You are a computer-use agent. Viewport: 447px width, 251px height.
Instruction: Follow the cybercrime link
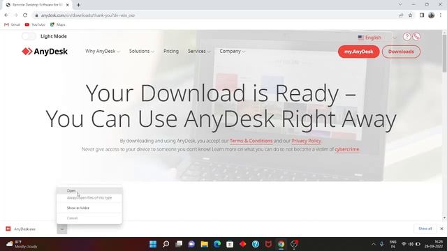click(347, 149)
